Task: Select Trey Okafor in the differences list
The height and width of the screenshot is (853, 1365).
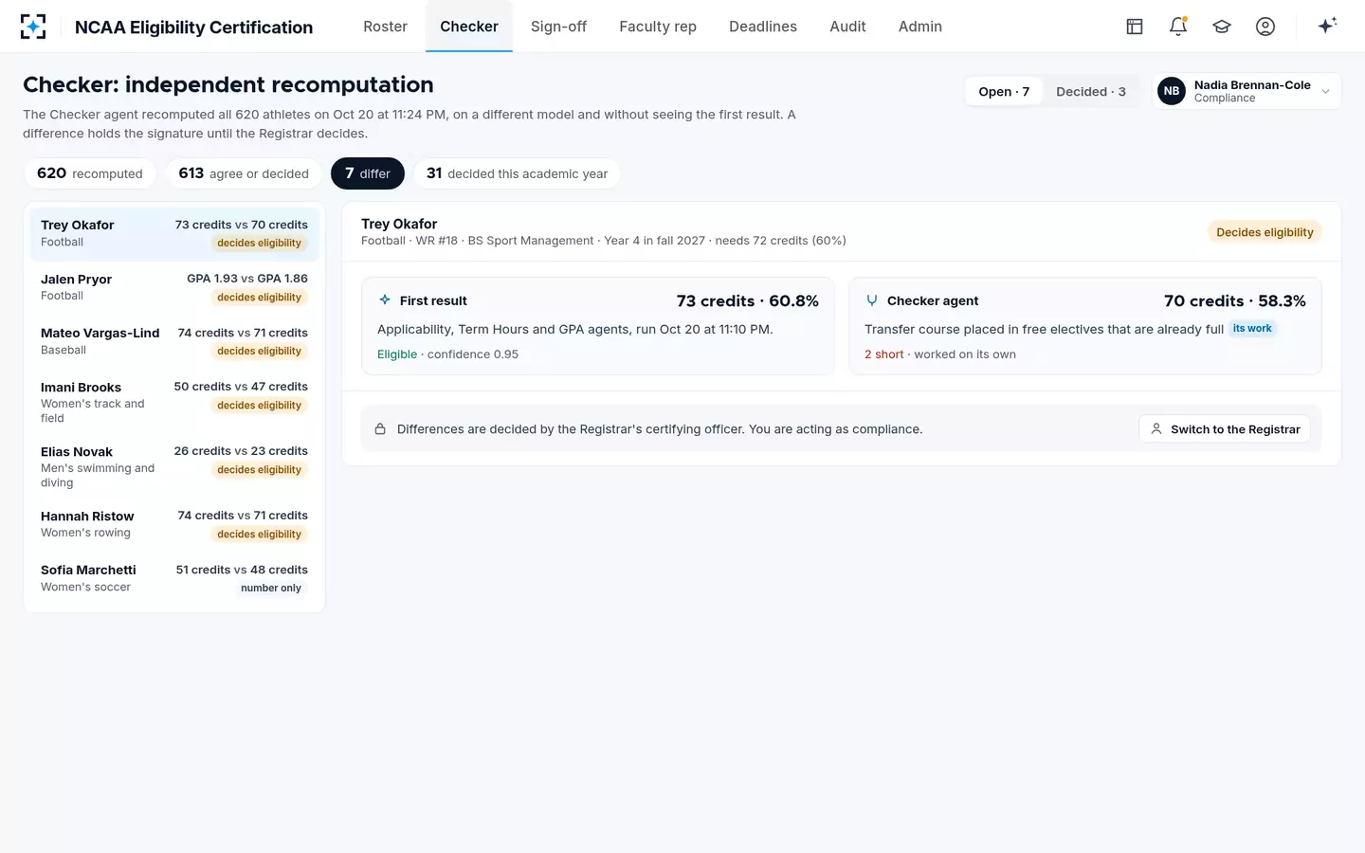Action: tap(174, 234)
